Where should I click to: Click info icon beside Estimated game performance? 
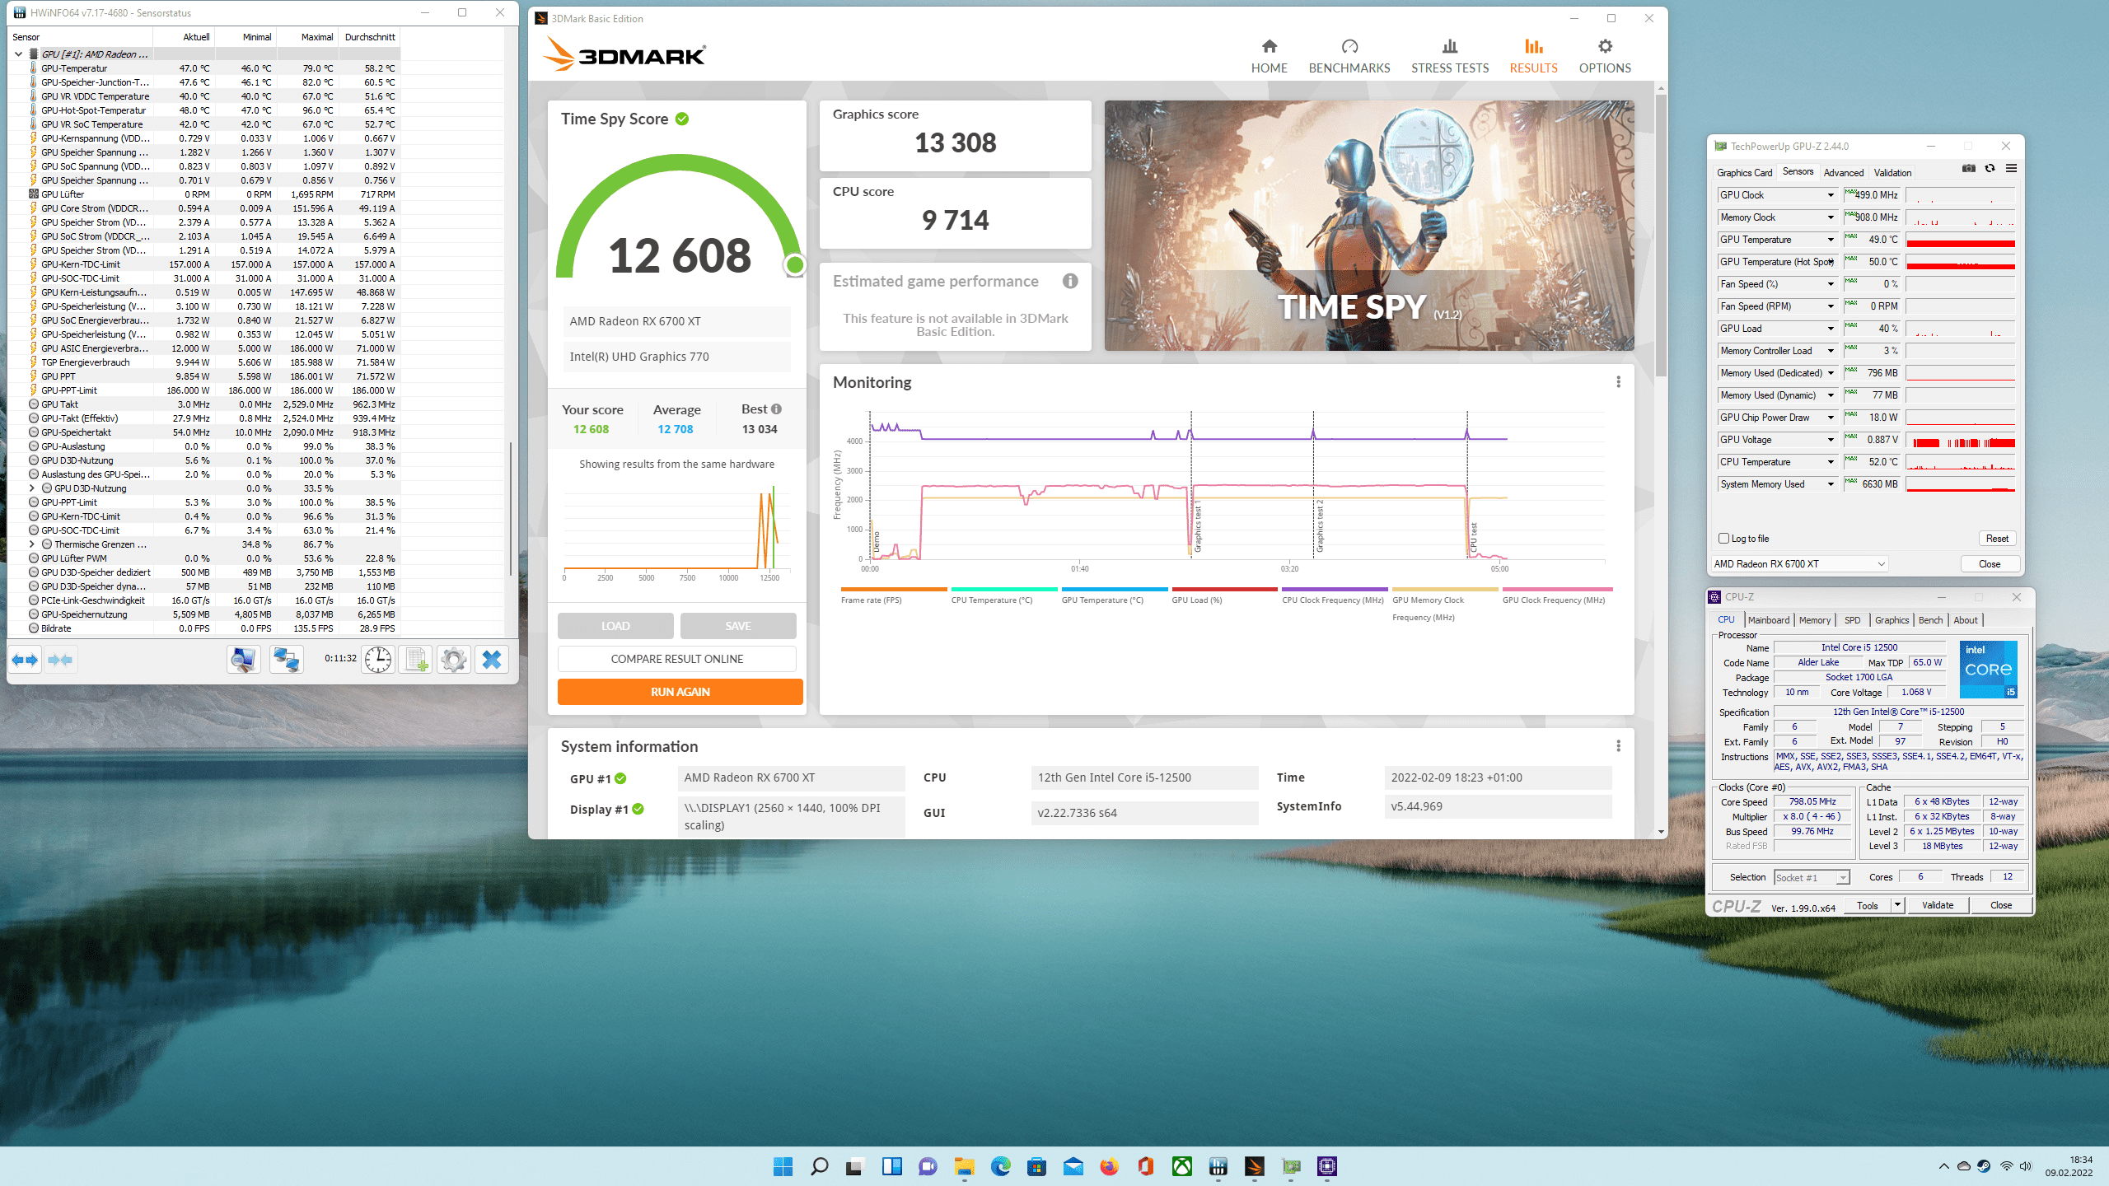(x=1070, y=282)
